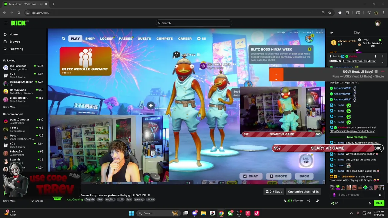Viewport: 388px width, 218px height.
Task: Open Chrome extensions puzzle icon
Action: point(347,13)
